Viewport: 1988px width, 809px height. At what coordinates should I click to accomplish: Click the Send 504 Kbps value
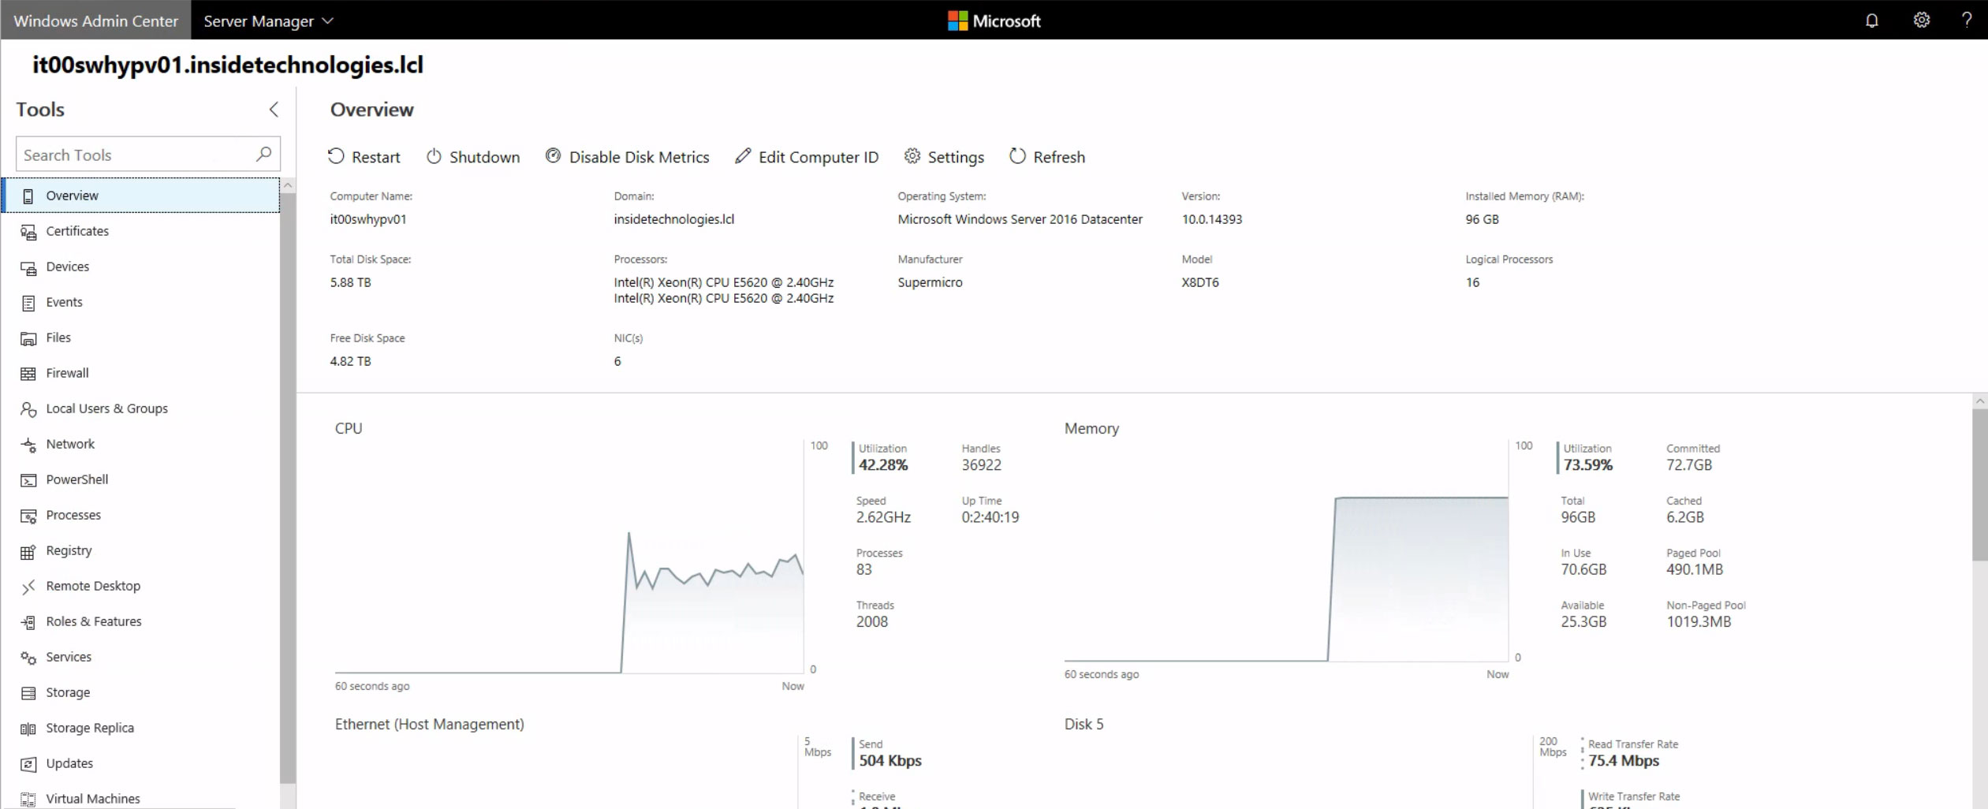coord(890,761)
